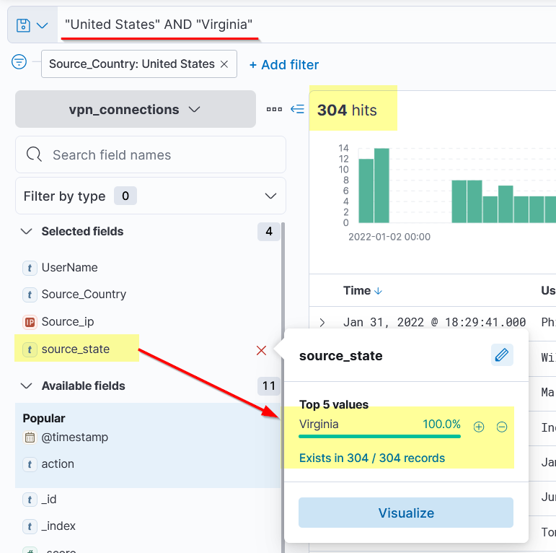Open the saved query menu icon
Viewport: 556px width, 553px height.
32,25
